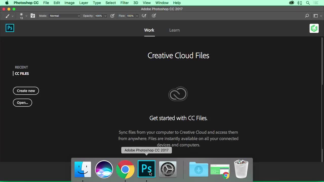Open System Preferences from the Dock
The width and height of the screenshot is (324, 182).
pos(168,169)
